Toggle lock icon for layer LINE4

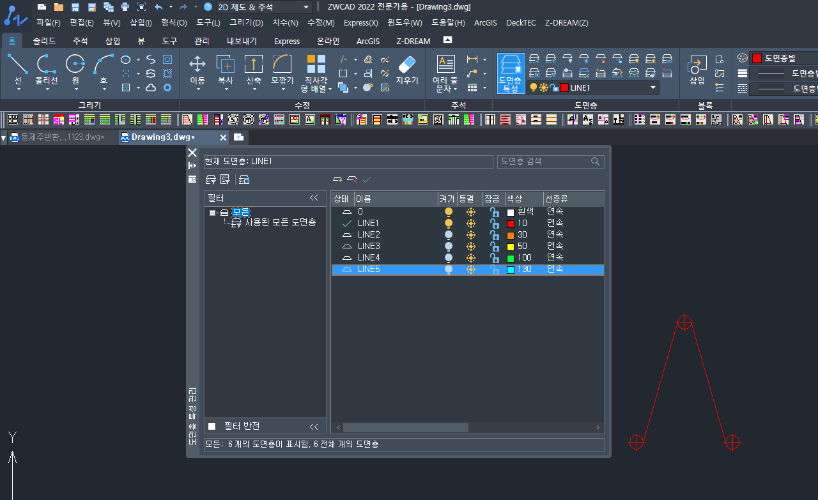click(495, 257)
